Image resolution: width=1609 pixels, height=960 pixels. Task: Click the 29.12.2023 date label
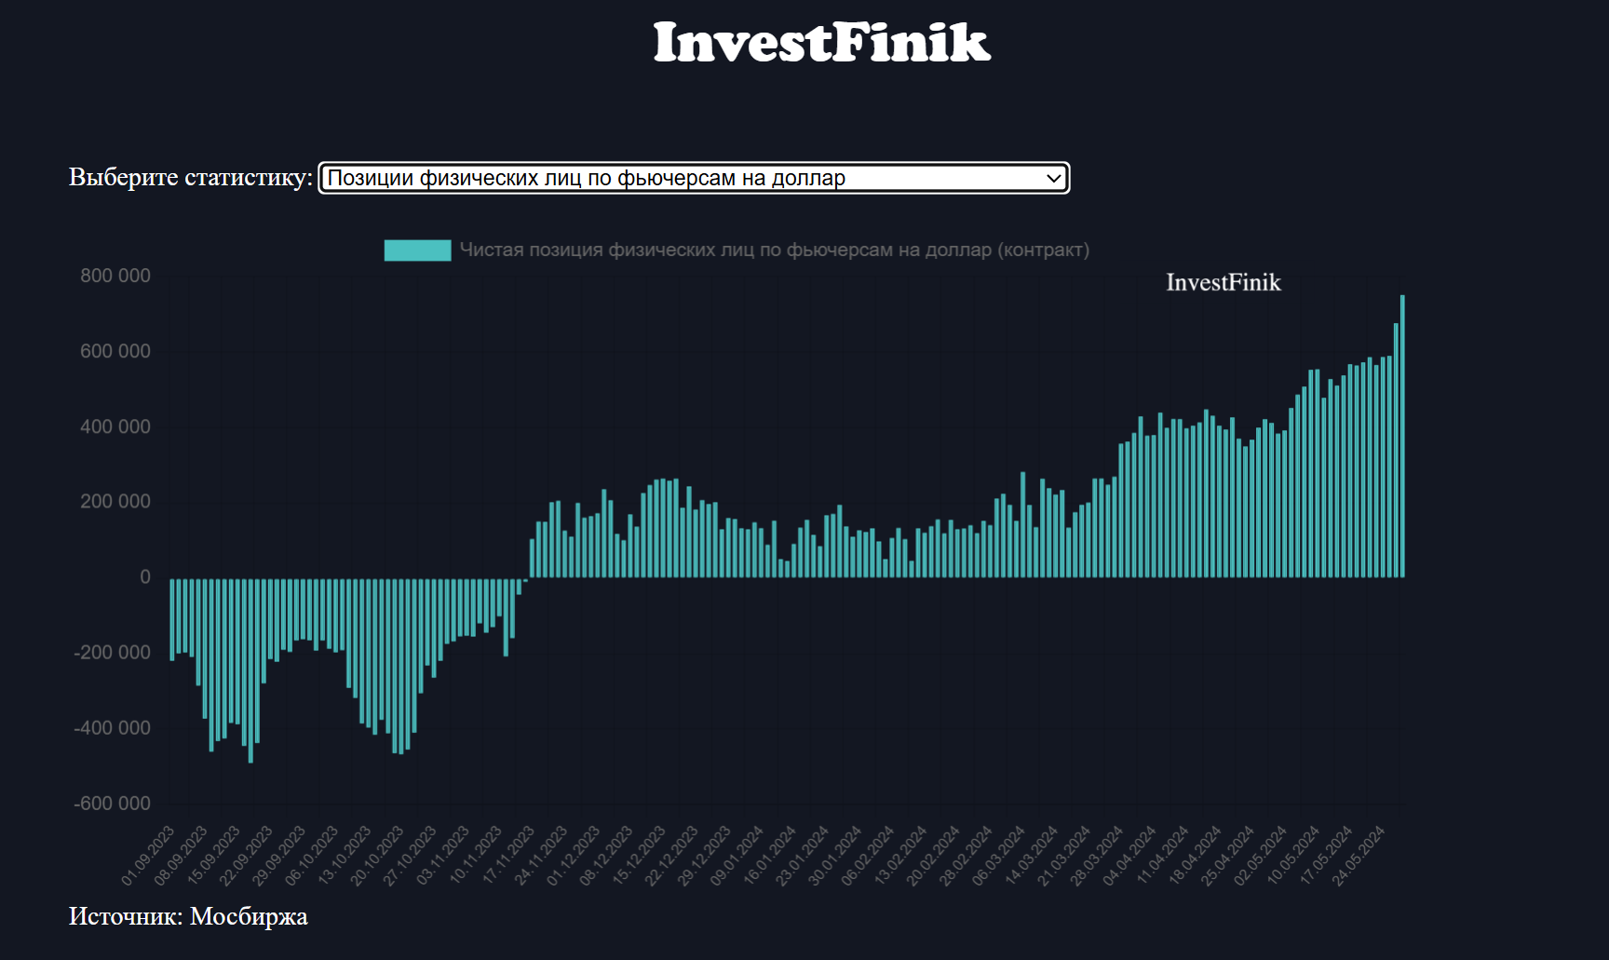point(705,855)
